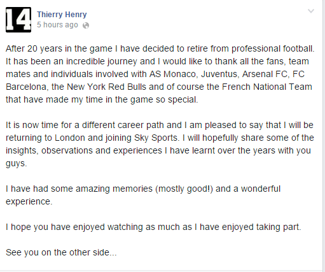Click the word 'guys.' ending second paragraph
Image resolution: width=325 pixels, height=272 pixels.
tap(17, 164)
